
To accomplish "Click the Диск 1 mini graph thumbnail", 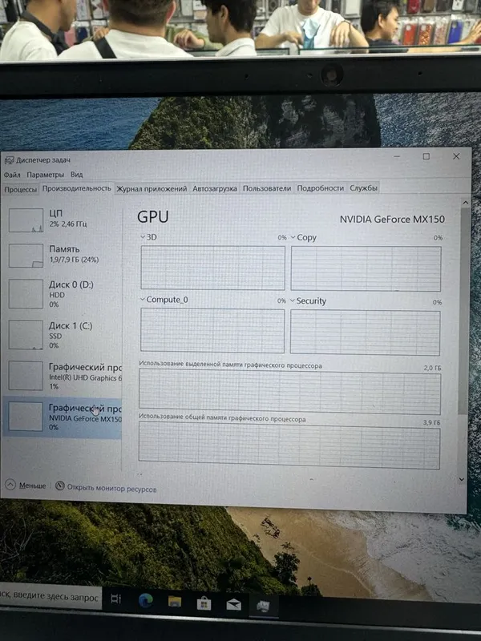I will click(26, 335).
